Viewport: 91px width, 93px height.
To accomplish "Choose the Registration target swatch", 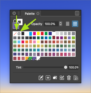I will [19, 34].
